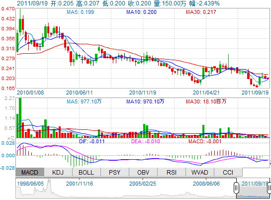Show the PSY indicator
Screen dimensions: 271x200
[114, 172]
